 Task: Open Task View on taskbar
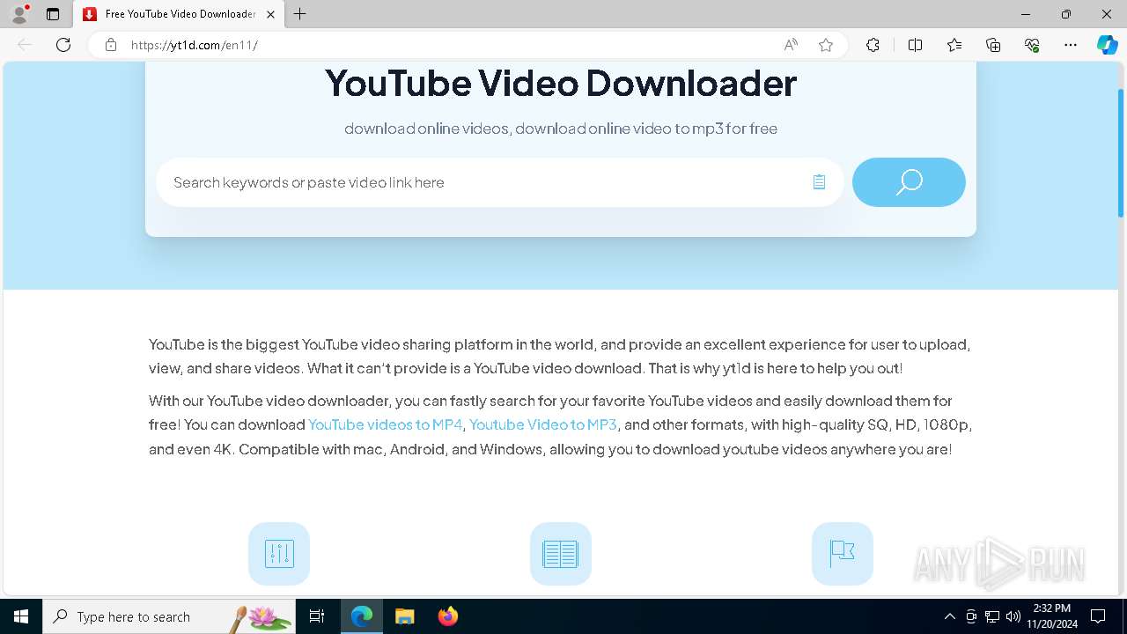click(x=318, y=616)
